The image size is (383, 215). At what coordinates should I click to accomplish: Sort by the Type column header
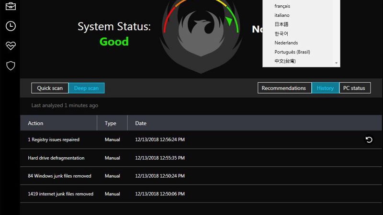click(112, 123)
